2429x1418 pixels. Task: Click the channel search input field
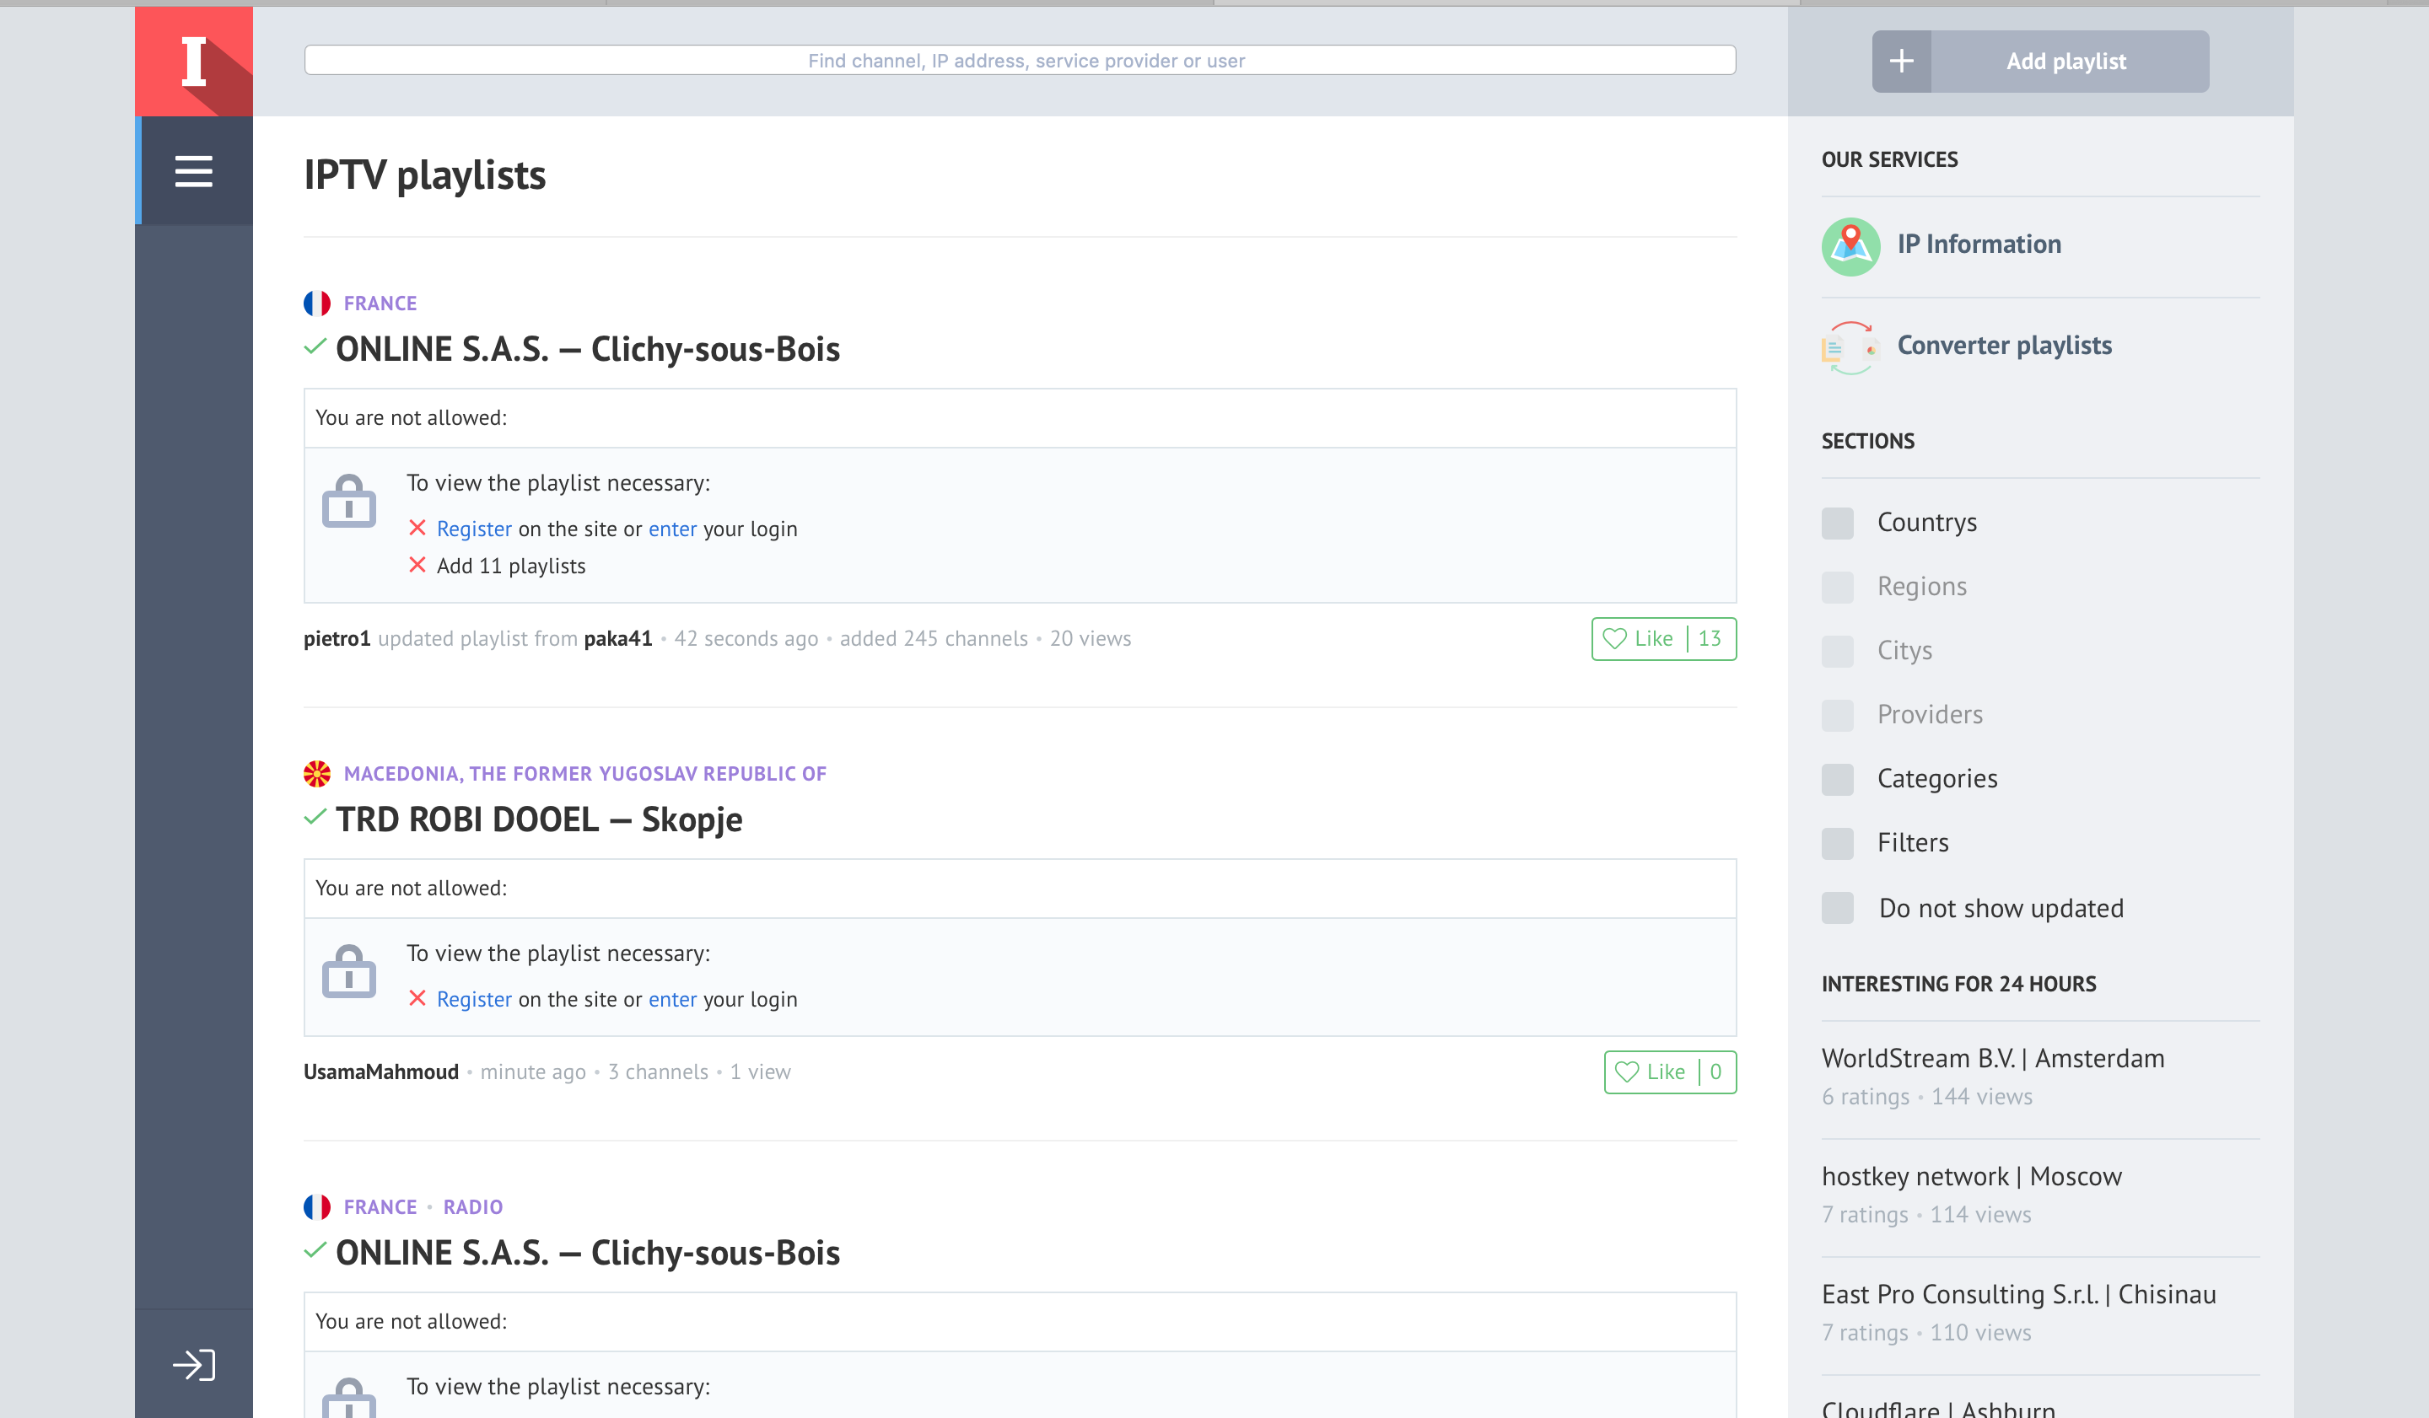1020,61
